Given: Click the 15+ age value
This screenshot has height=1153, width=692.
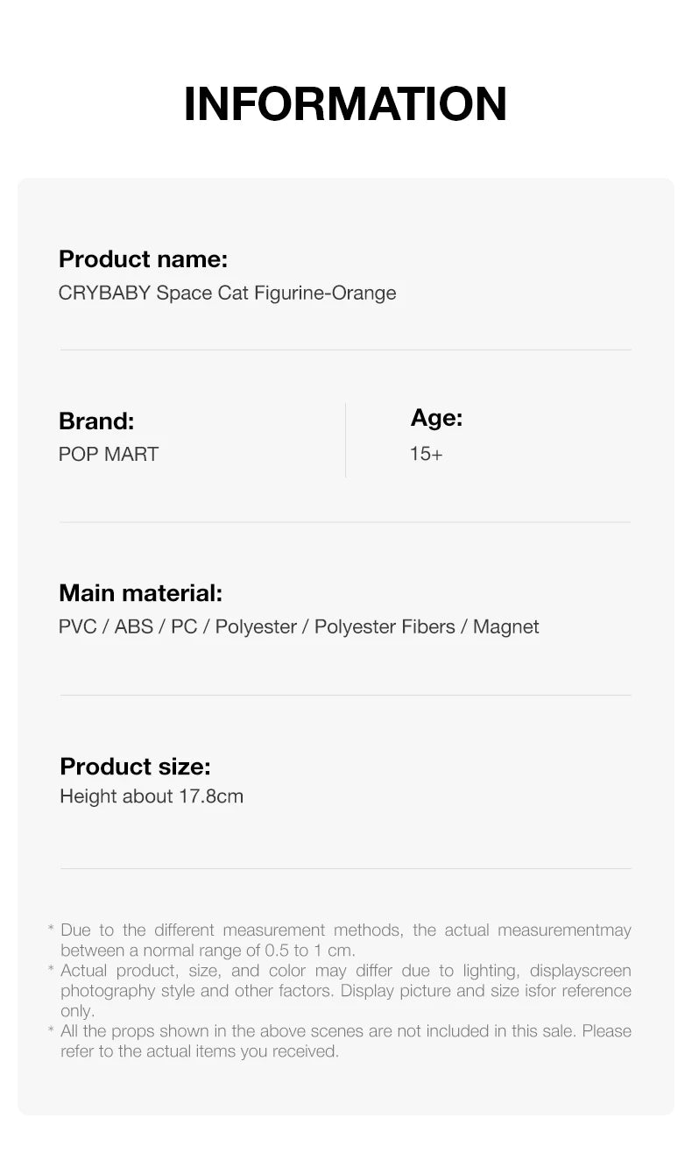Looking at the screenshot, I should pos(426,454).
